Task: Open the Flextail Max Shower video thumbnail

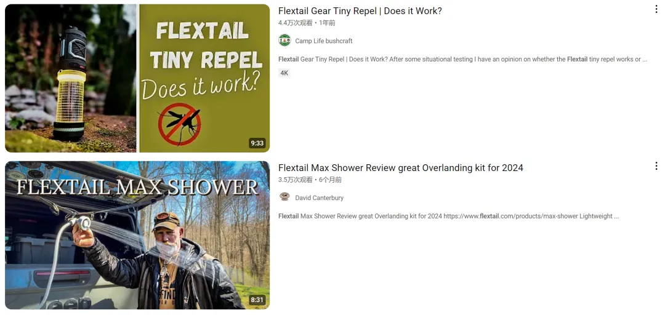Action: (x=137, y=235)
